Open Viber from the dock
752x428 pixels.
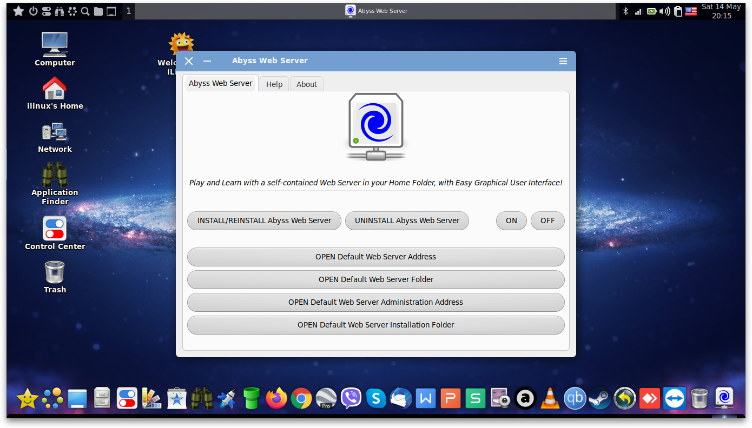pos(351,399)
